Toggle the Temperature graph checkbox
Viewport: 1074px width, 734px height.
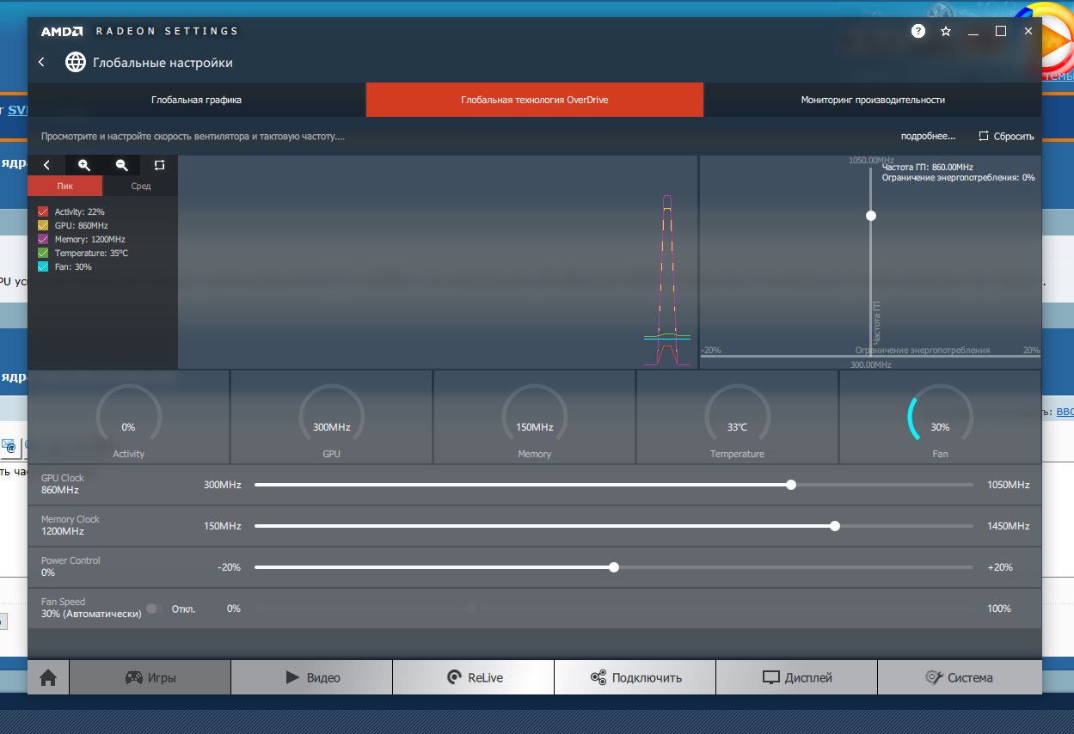point(43,253)
